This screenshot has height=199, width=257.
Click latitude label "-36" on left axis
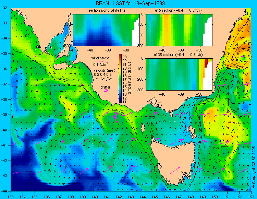click(4, 69)
